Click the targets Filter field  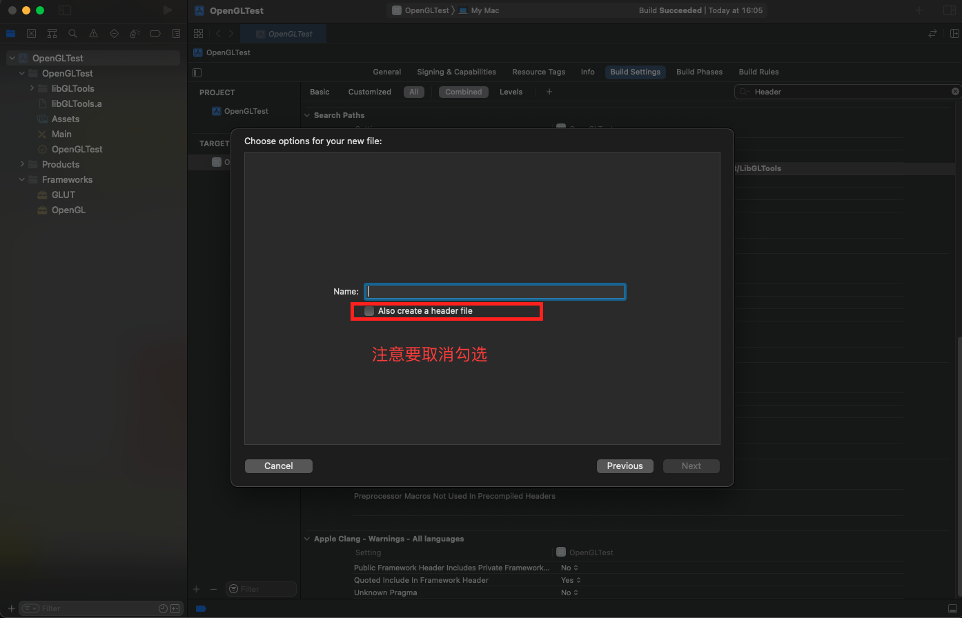[x=261, y=589]
